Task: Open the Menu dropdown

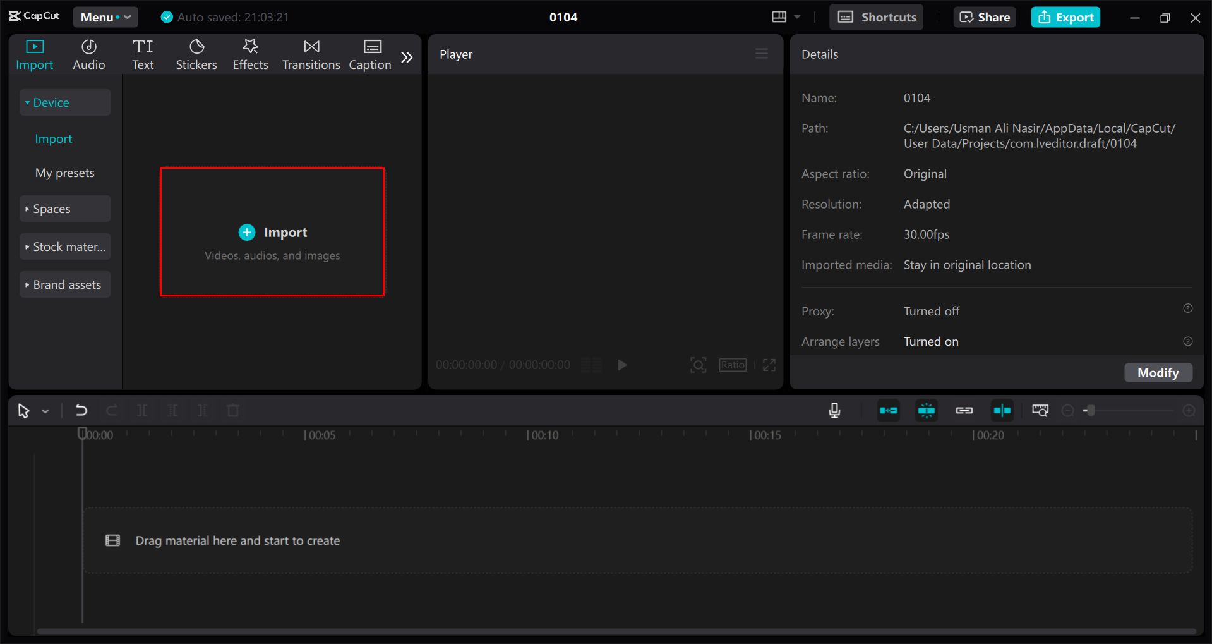Action: point(105,17)
